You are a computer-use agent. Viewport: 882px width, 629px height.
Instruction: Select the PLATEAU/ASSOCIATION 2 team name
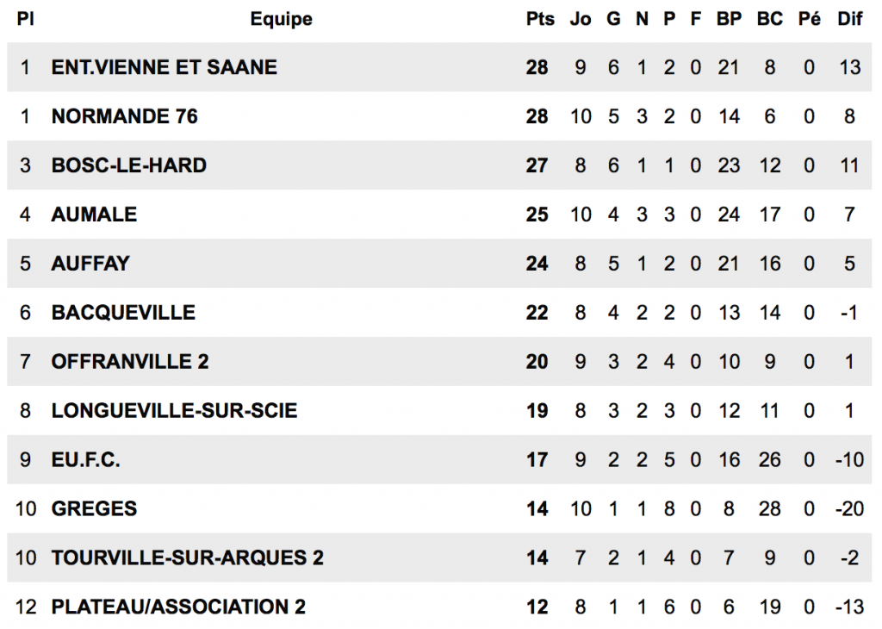178,607
